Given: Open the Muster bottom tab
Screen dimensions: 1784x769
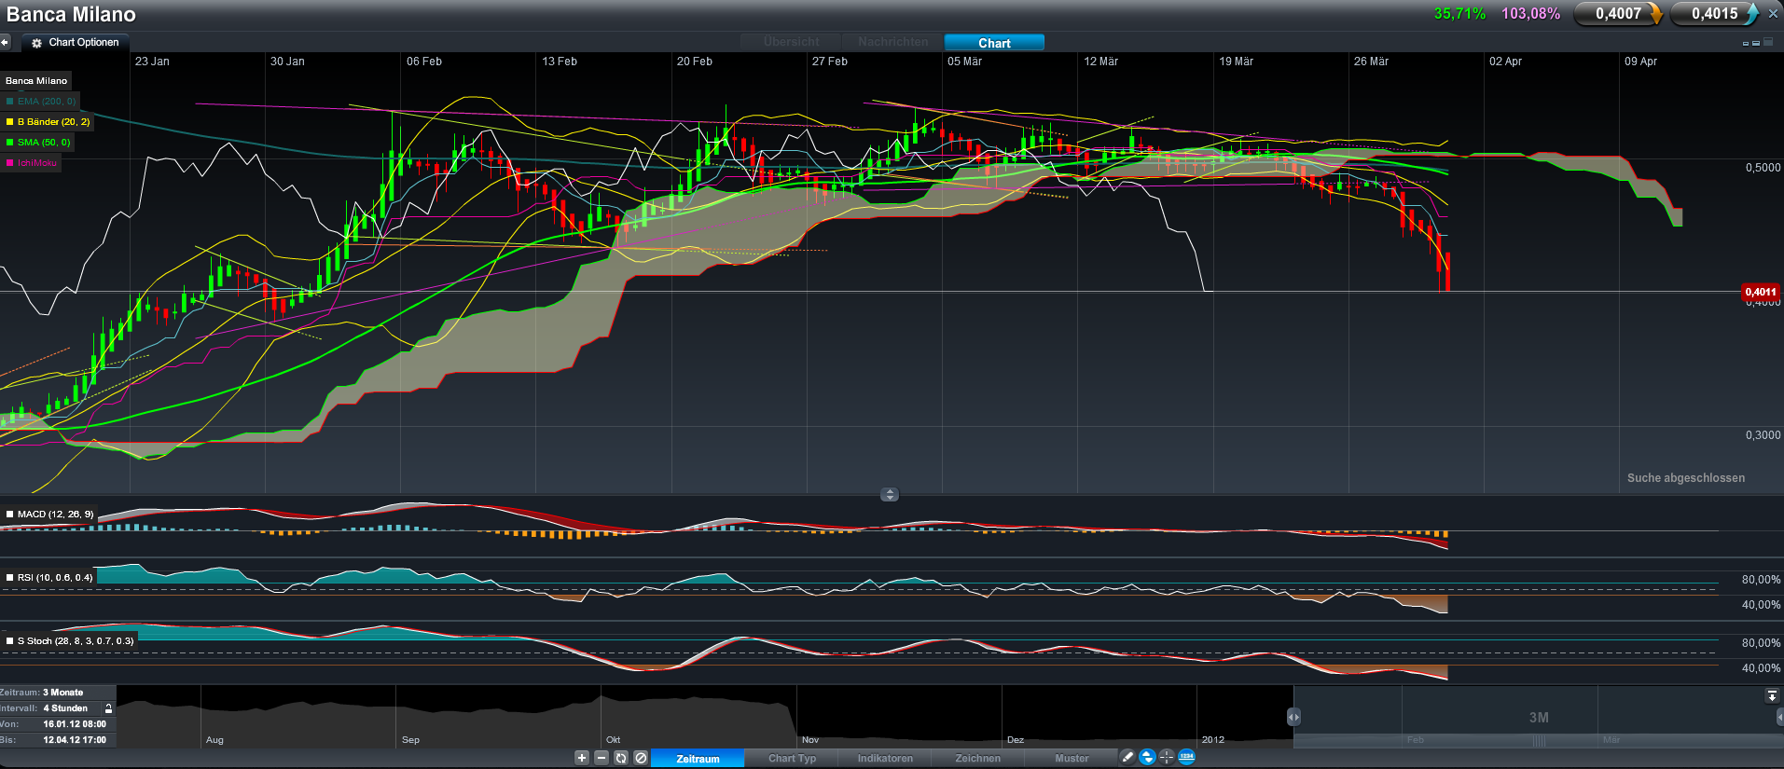Looking at the screenshot, I should click(1072, 759).
